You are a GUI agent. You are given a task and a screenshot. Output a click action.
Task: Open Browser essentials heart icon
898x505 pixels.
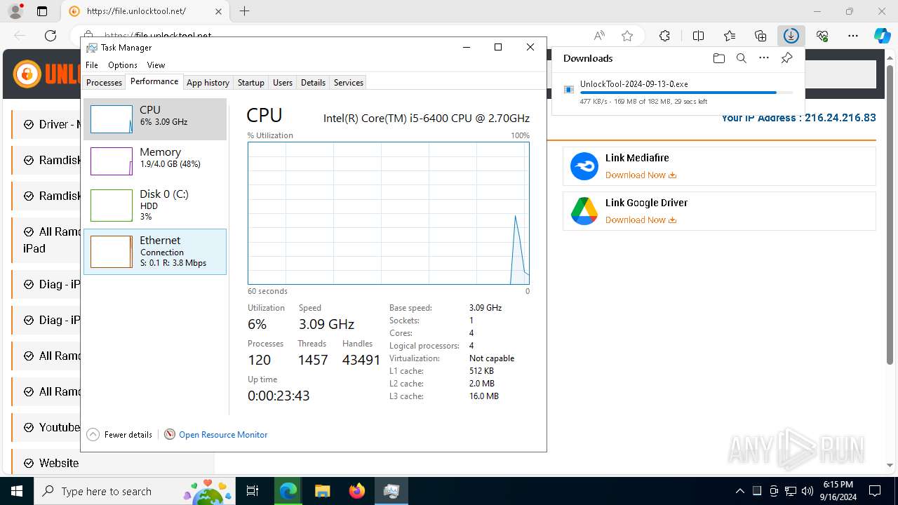click(822, 36)
